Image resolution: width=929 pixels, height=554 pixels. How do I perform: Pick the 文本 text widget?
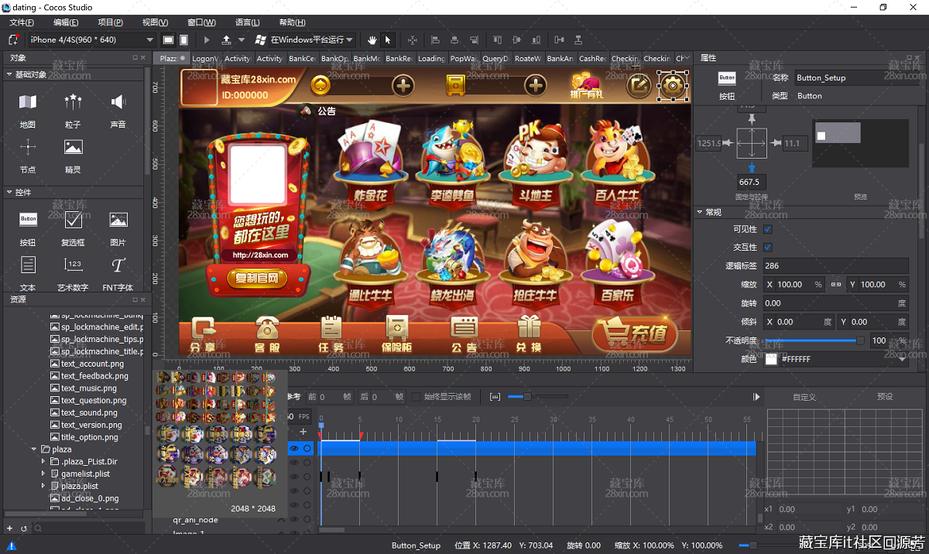pyautogui.click(x=28, y=265)
